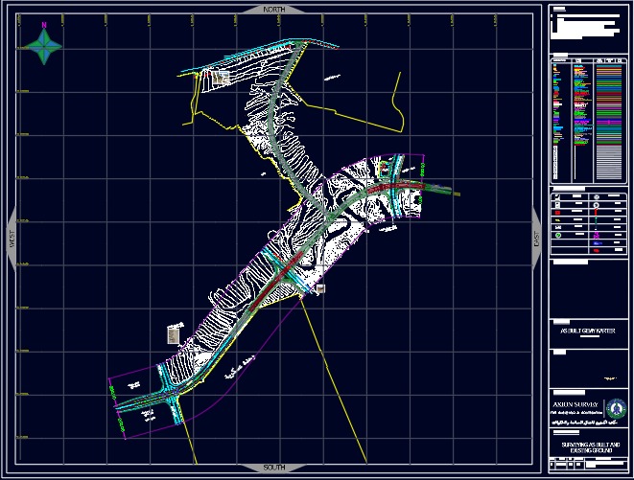Select the Arabic label along the purple boundary
Screen dimensions: 634x480
coord(240,368)
